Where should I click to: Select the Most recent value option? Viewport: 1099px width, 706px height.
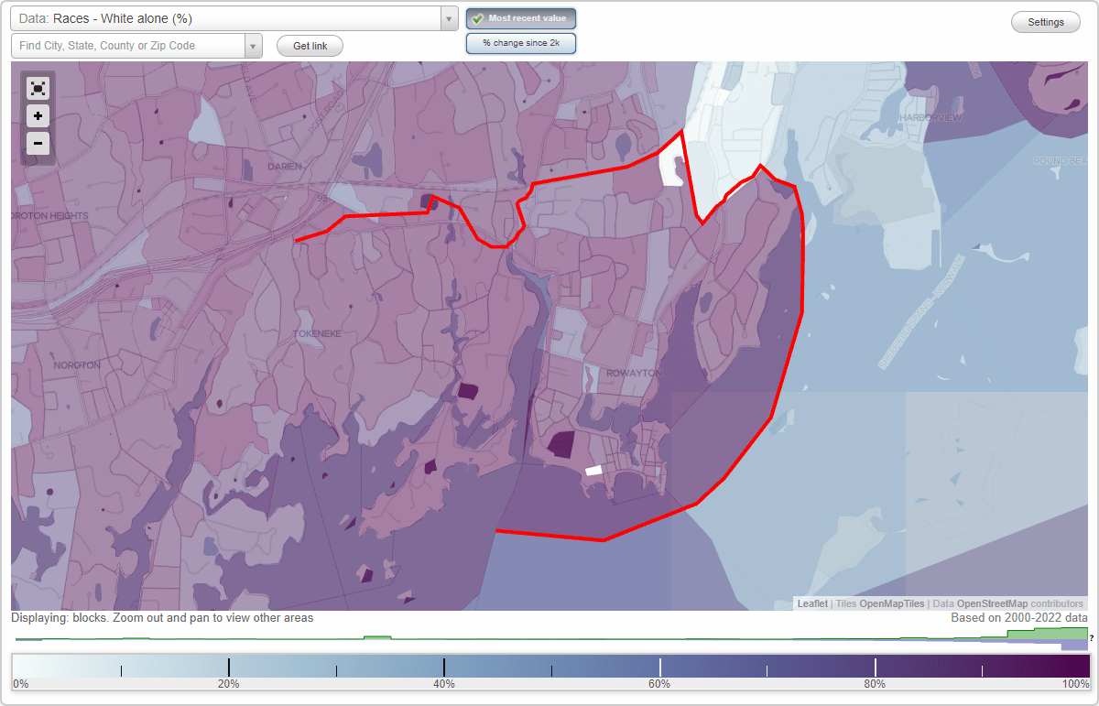(x=521, y=18)
